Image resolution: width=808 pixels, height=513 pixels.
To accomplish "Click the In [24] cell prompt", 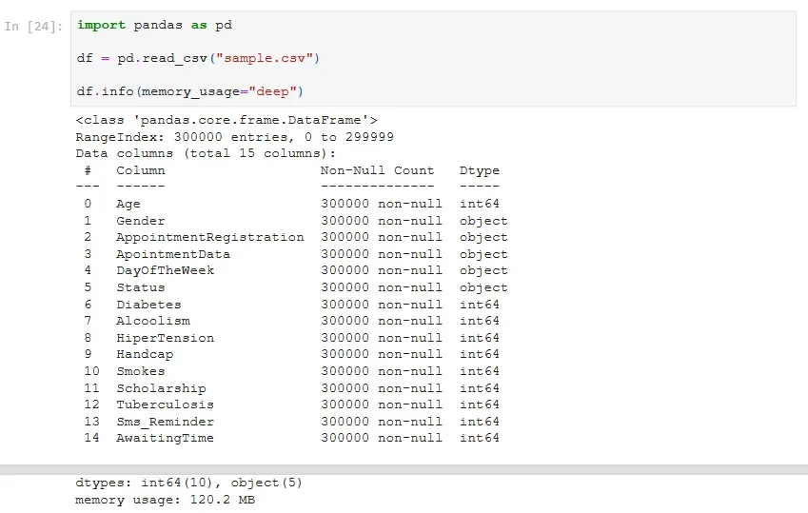I will click(x=34, y=27).
